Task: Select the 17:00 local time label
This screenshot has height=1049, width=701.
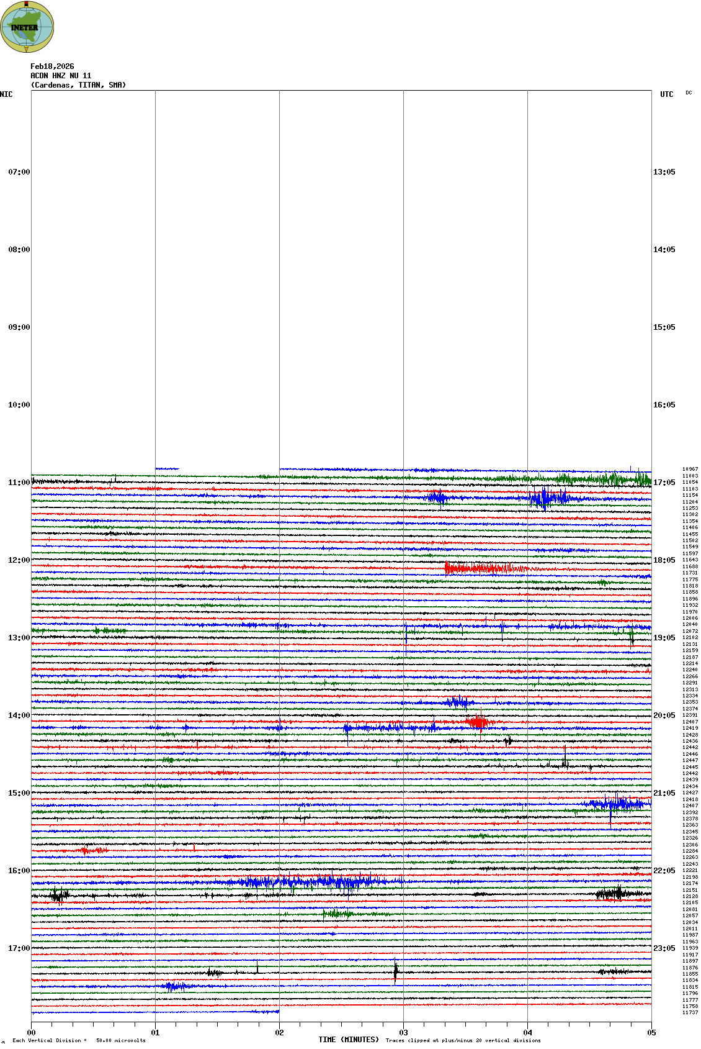Action: point(19,948)
